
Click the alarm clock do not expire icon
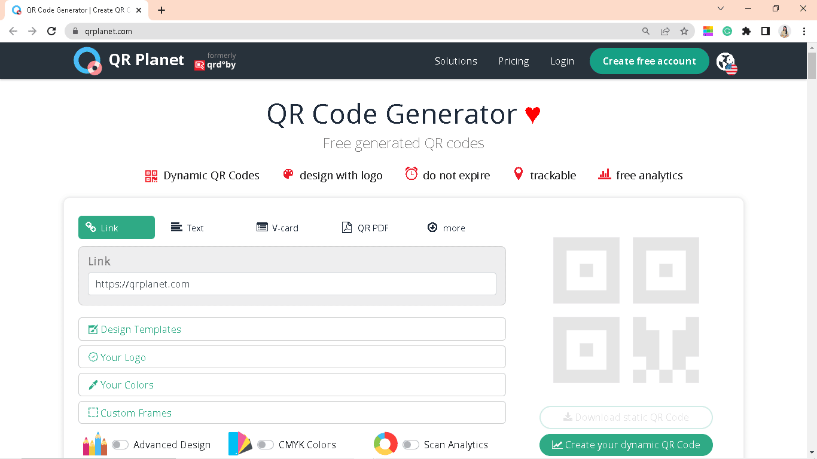pos(411,174)
